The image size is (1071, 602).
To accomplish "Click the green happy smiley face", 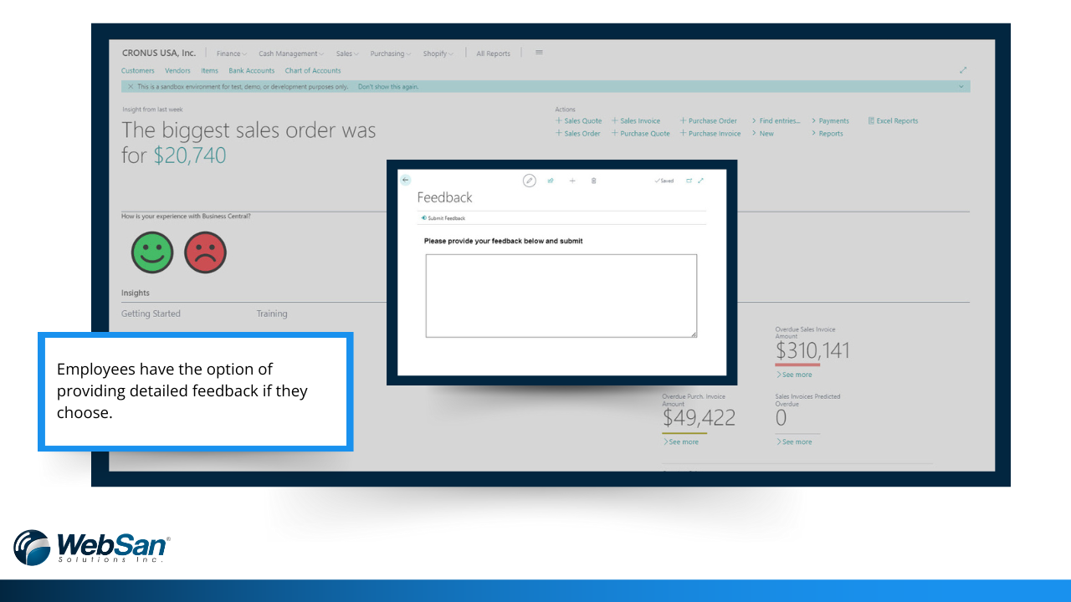I will (152, 253).
